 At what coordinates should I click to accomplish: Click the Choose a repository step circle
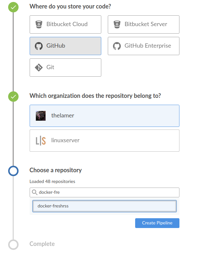[x=13, y=171]
